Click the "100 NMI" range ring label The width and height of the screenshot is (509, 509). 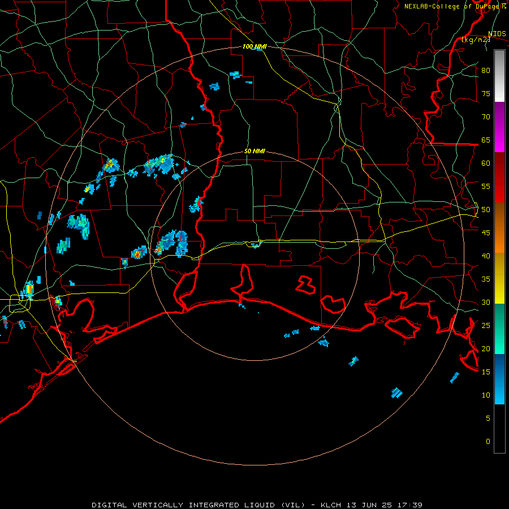click(255, 47)
